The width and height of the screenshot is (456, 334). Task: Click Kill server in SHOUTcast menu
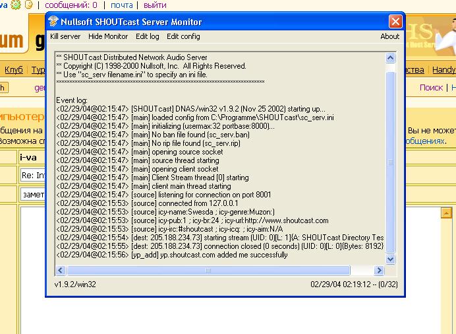(65, 36)
